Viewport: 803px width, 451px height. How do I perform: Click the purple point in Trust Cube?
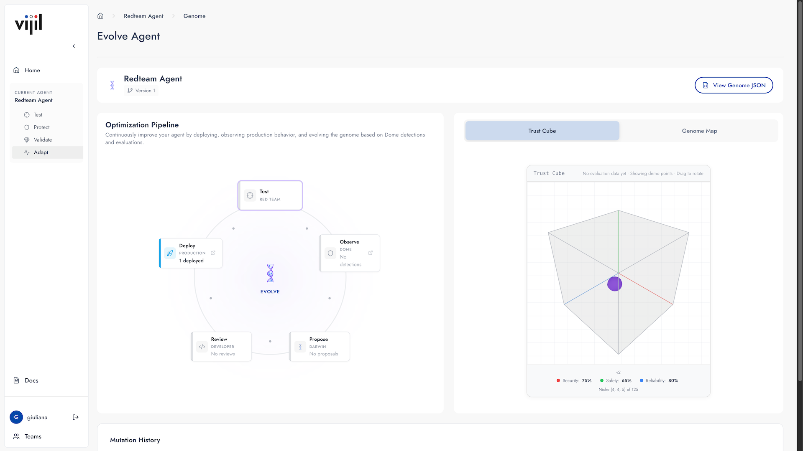pyautogui.click(x=614, y=284)
